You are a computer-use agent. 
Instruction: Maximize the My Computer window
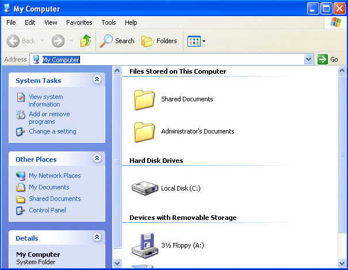(326, 9)
